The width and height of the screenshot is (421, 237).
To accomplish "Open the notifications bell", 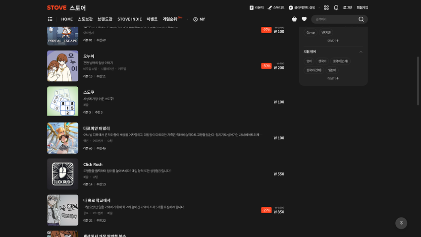I will (336, 8).
